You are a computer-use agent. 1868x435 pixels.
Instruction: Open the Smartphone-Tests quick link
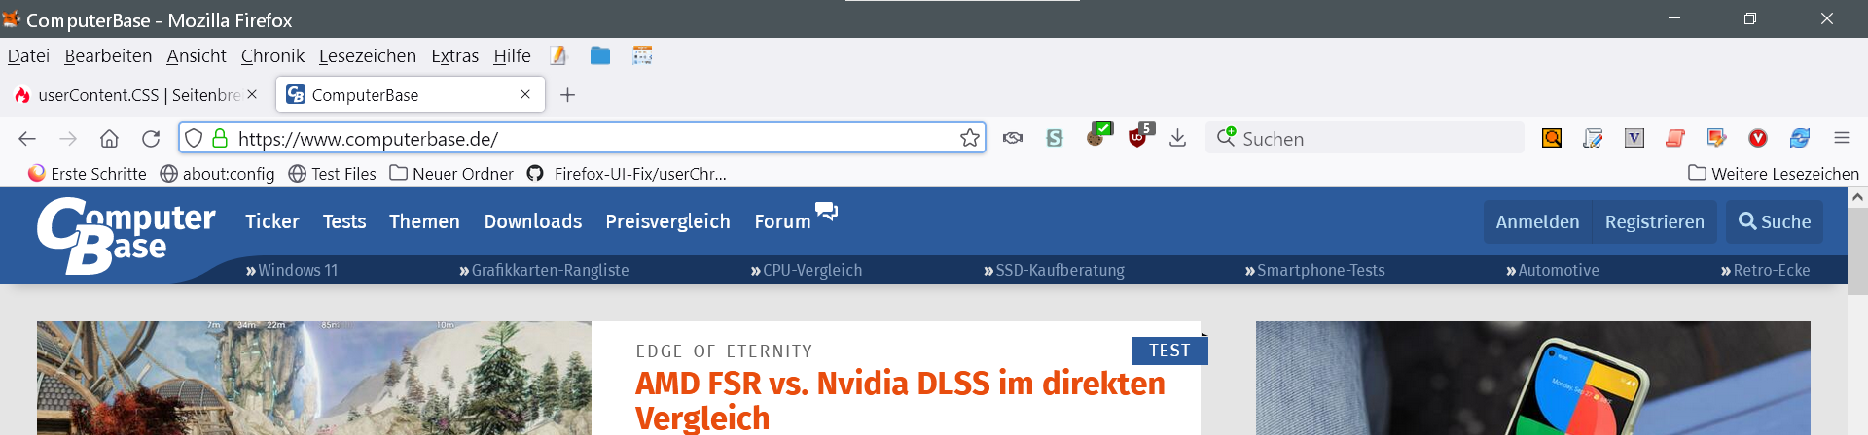pos(1314,270)
